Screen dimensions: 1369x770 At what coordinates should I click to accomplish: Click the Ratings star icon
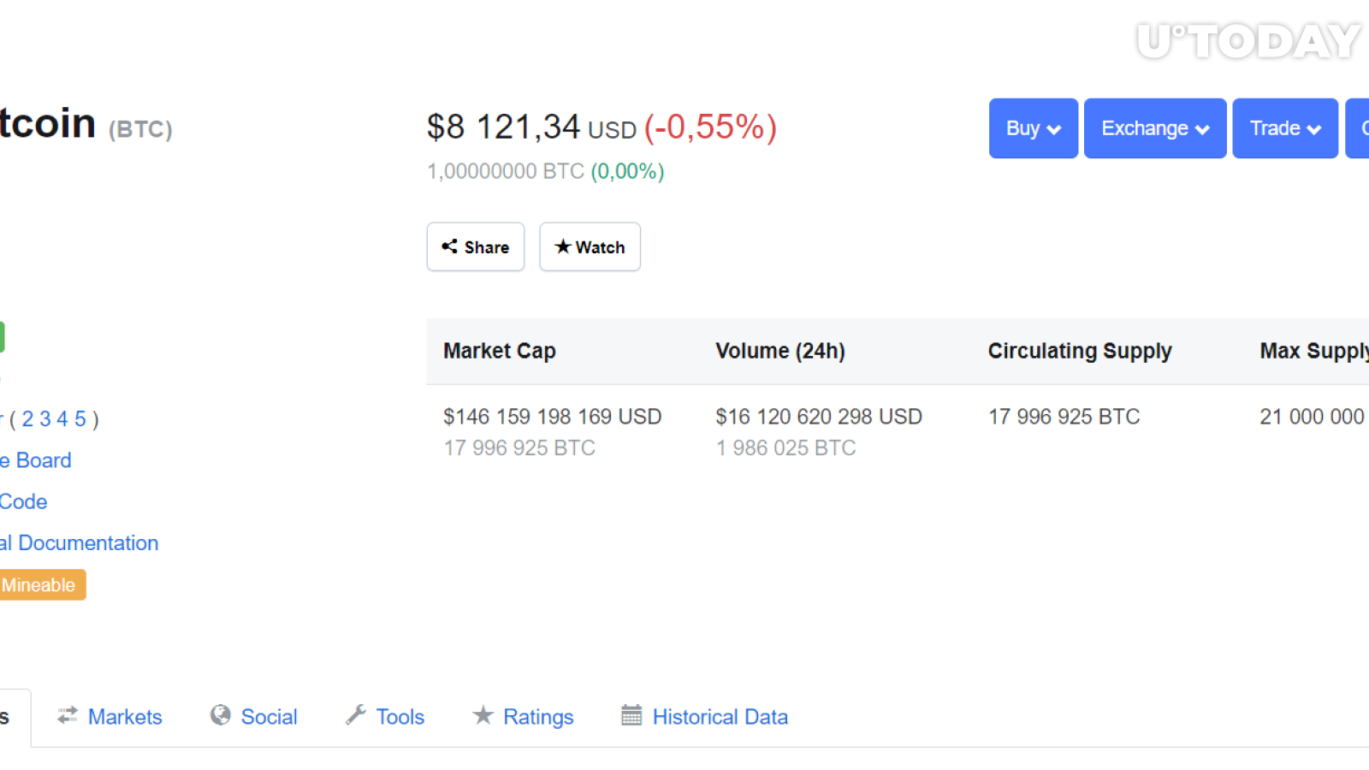(x=483, y=715)
